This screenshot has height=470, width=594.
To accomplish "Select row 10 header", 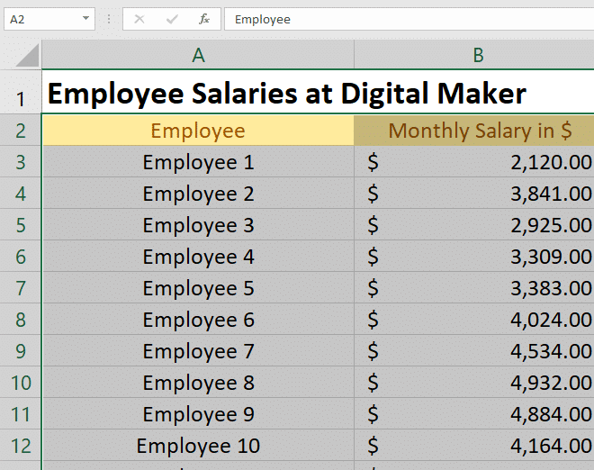I will (21, 382).
